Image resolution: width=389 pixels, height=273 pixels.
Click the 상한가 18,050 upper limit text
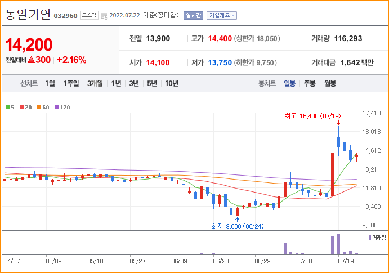257,38
